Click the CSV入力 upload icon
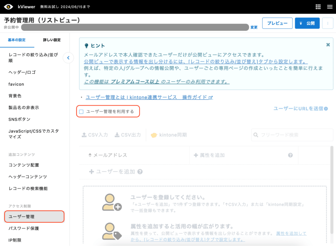Screen dimensions: 336x246 (85, 135)
